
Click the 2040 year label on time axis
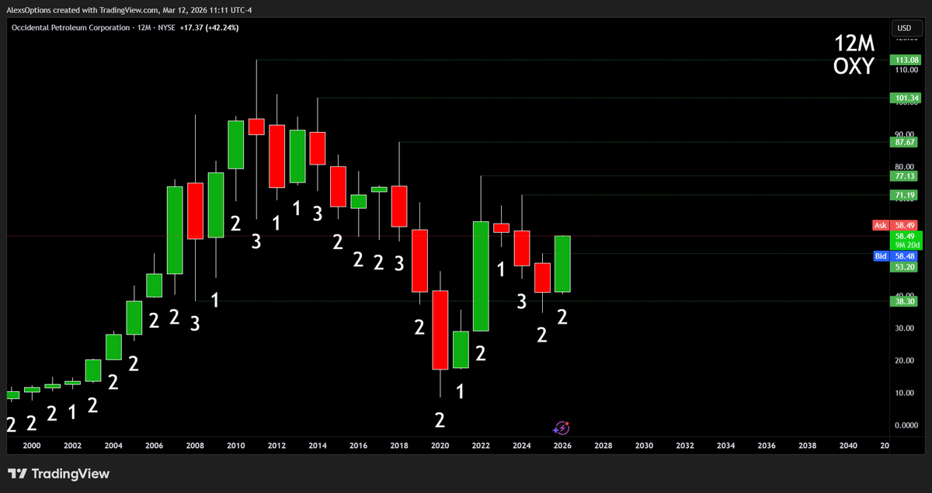click(x=848, y=446)
